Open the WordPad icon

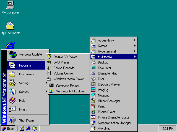[x=93, y=128]
